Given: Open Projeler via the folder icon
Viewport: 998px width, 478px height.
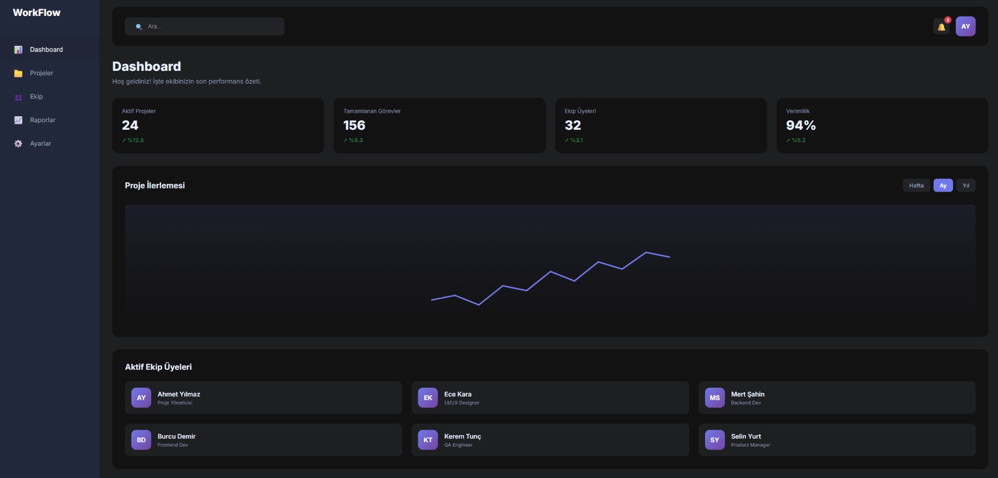Looking at the screenshot, I should point(18,73).
